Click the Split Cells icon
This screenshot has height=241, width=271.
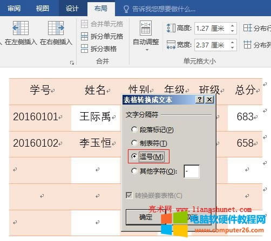pyautogui.click(x=84, y=36)
